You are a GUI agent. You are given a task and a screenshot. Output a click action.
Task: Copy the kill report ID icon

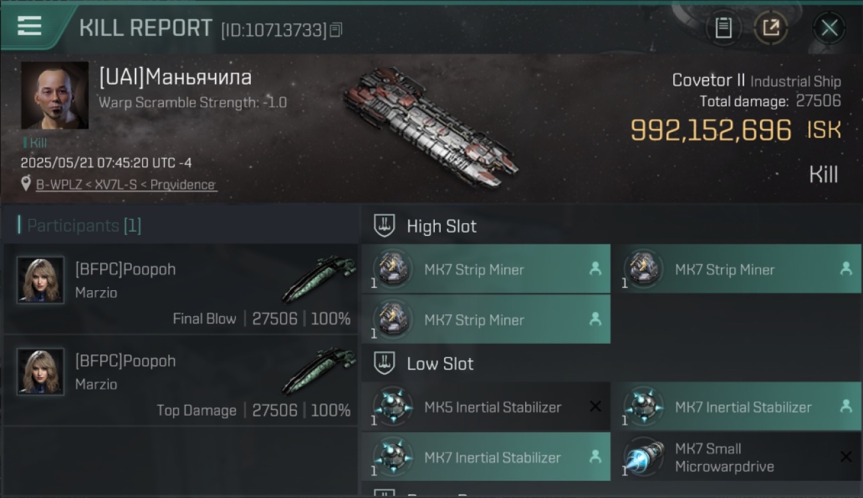point(336,30)
